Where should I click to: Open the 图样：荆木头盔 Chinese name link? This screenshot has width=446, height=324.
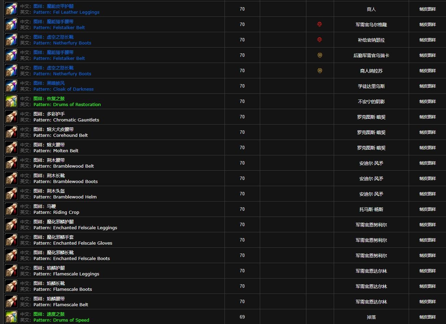click(x=49, y=191)
